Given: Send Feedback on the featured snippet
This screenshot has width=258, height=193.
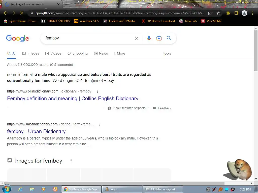Looking at the screenshot, I should pyautogui.click(x=162, y=108).
